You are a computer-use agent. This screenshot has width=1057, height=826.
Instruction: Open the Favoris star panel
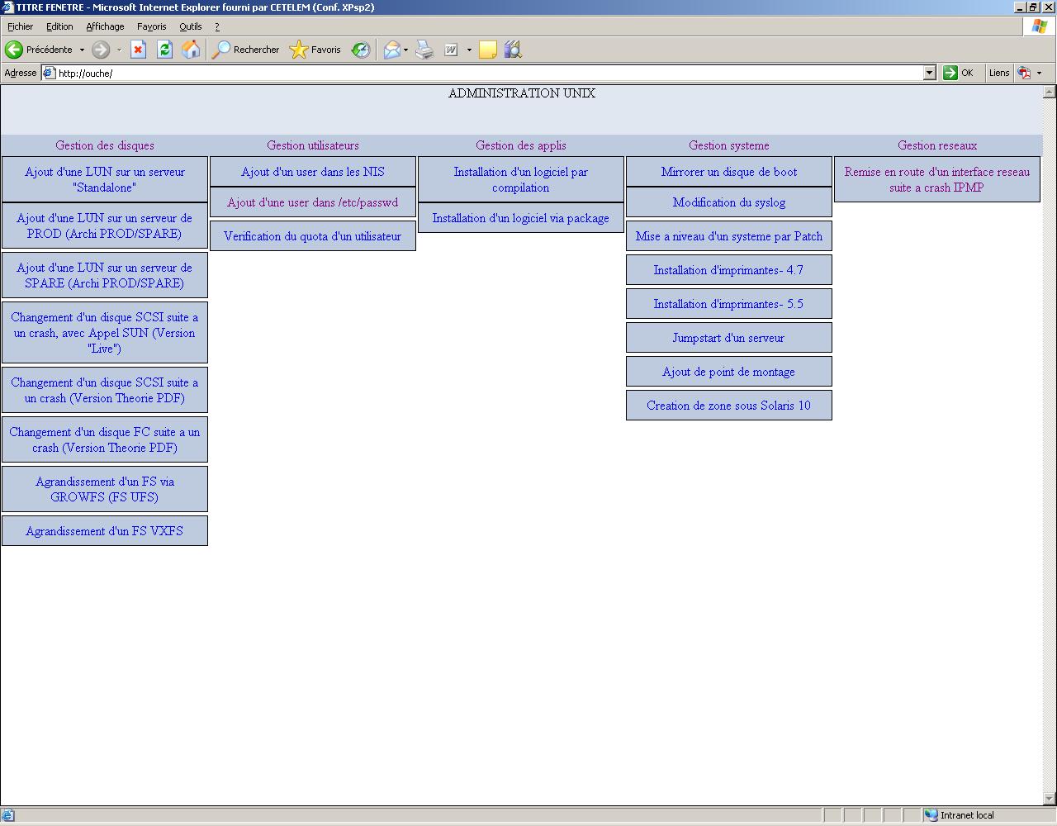point(315,50)
